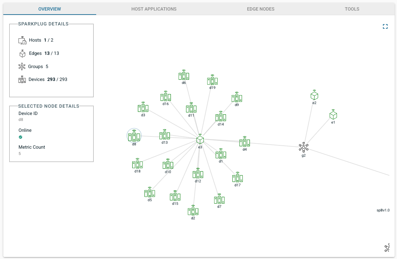Select device node d3

click(x=143, y=107)
